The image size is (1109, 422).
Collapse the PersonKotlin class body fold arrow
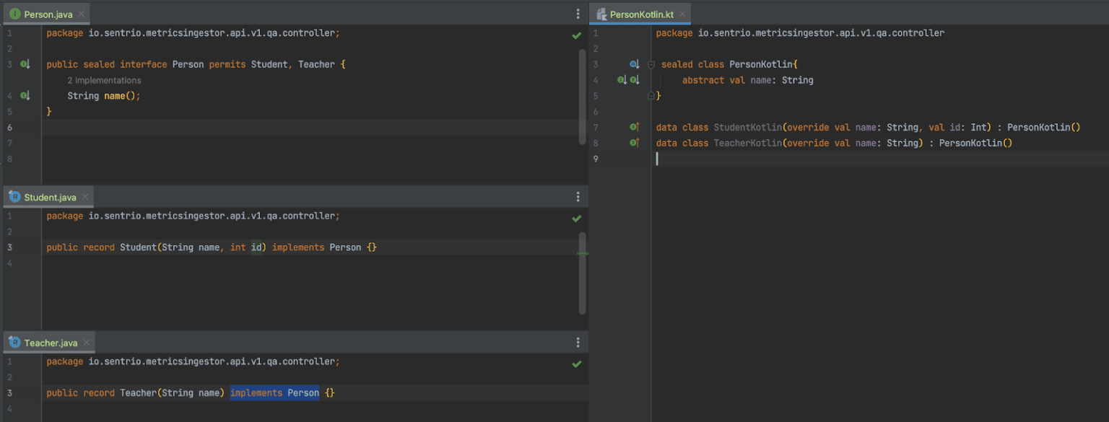pyautogui.click(x=650, y=63)
